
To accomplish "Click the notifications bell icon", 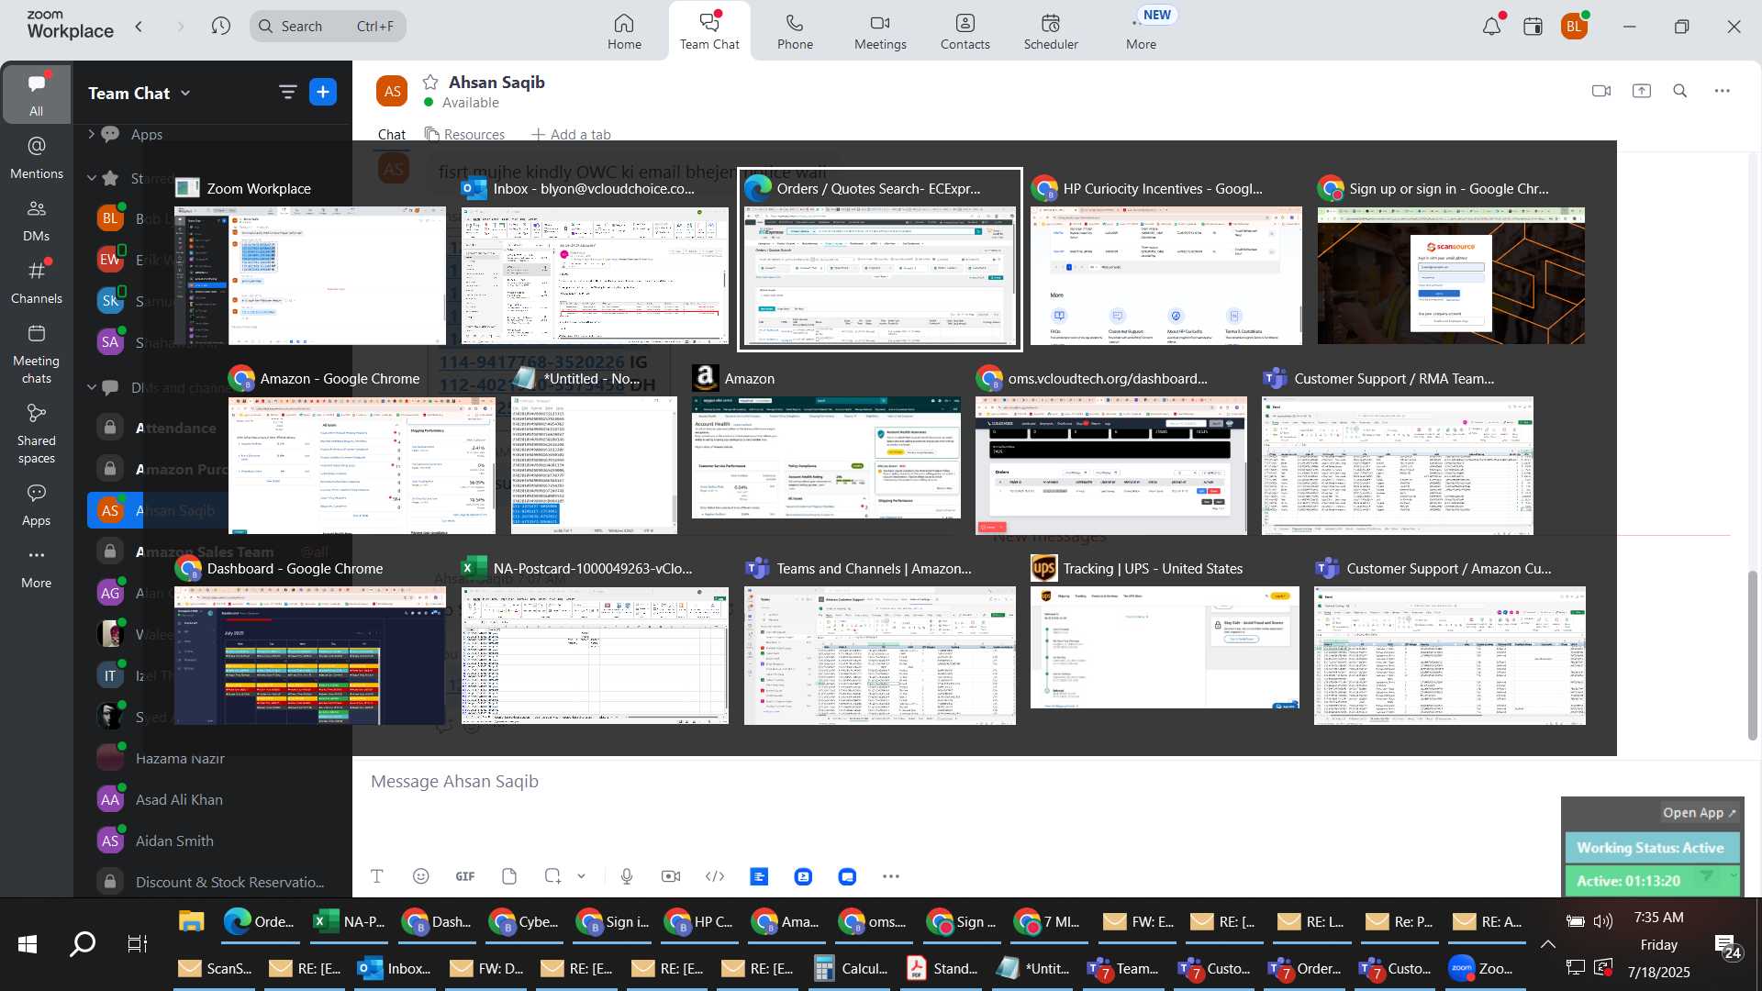I will (1492, 27).
